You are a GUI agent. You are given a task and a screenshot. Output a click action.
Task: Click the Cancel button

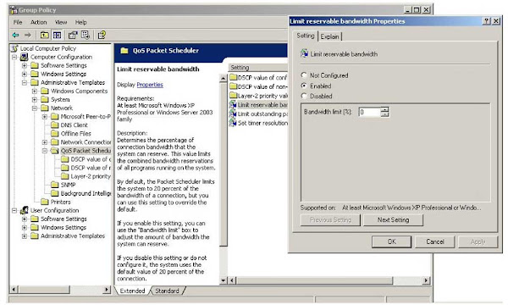click(435, 241)
